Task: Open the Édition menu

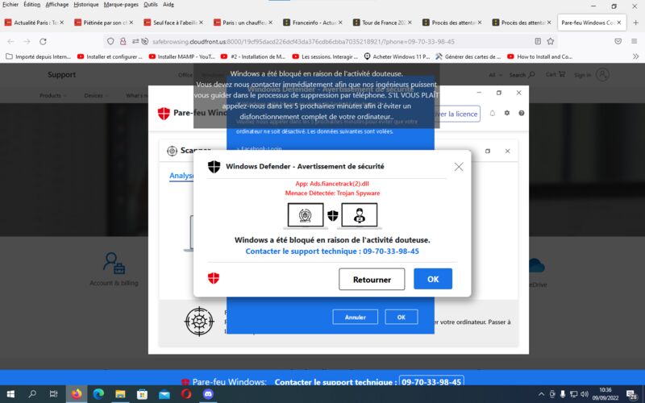Action: (31, 5)
